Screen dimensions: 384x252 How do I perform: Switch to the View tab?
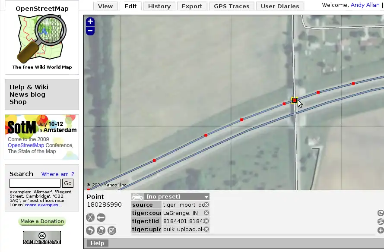(x=105, y=6)
